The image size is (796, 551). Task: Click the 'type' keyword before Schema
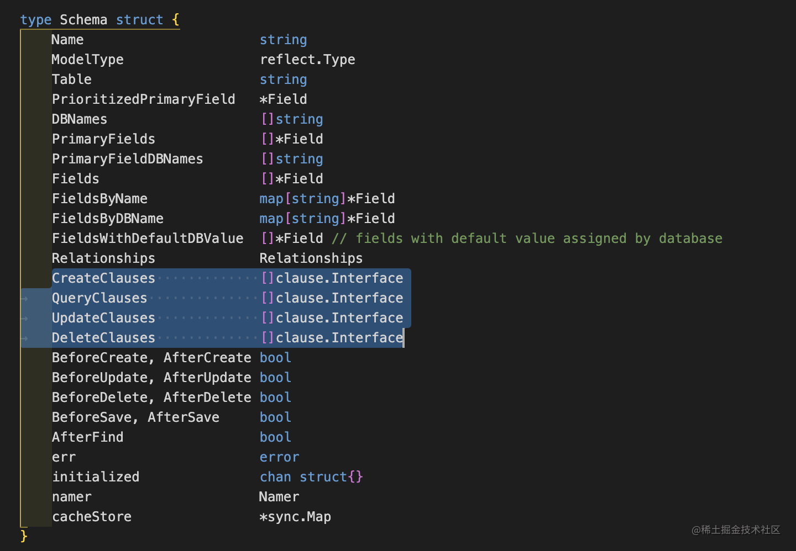35,20
